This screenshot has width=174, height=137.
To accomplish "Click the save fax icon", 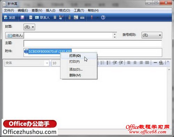I will 22,17.
